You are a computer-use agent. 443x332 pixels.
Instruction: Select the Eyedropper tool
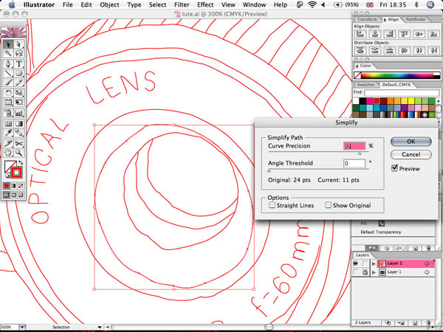(8, 133)
